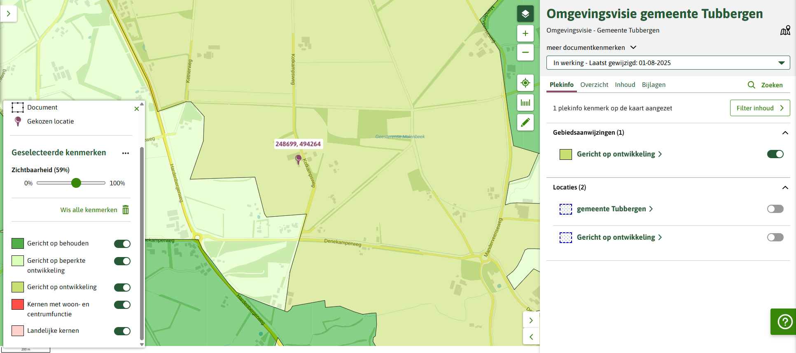Close the legend panel with X

[137, 109]
